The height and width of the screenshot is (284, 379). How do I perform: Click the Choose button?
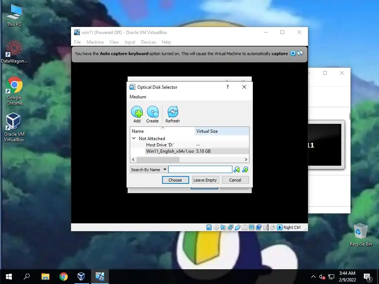click(x=175, y=180)
